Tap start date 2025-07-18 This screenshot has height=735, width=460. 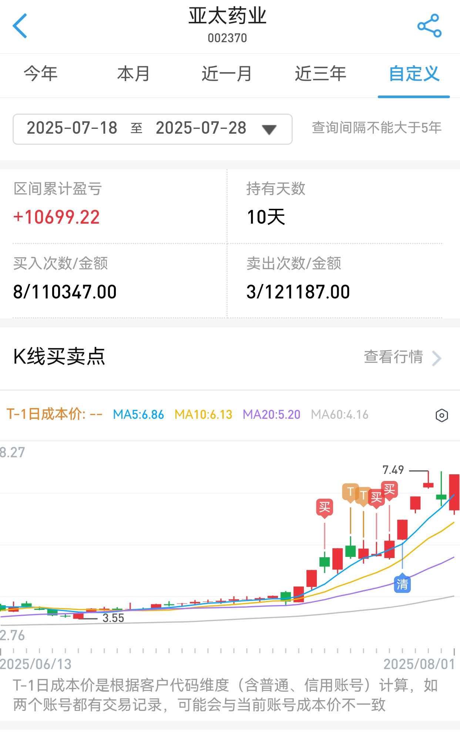[72, 128]
